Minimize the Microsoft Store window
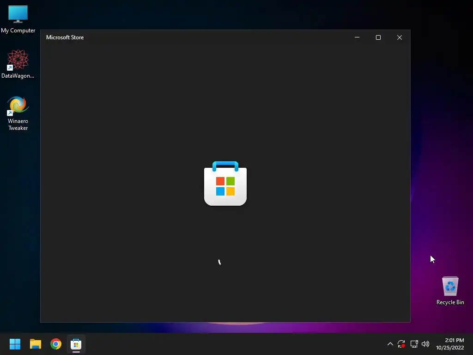The width and height of the screenshot is (473, 355). click(x=357, y=37)
